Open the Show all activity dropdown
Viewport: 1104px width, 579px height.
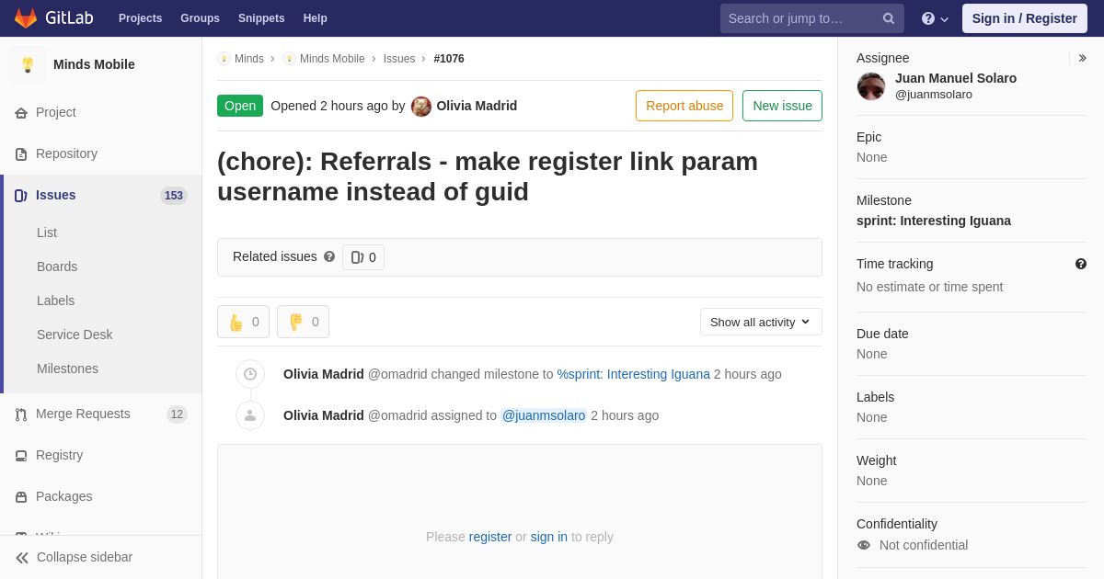pos(761,322)
